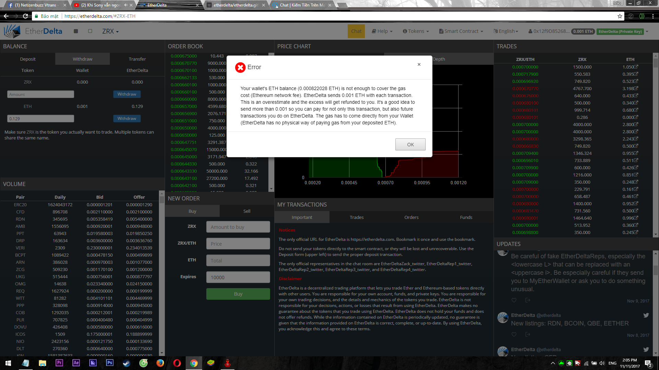This screenshot has width=659, height=370.
Task: Select the dark theme square toggle
Action: click(76, 31)
